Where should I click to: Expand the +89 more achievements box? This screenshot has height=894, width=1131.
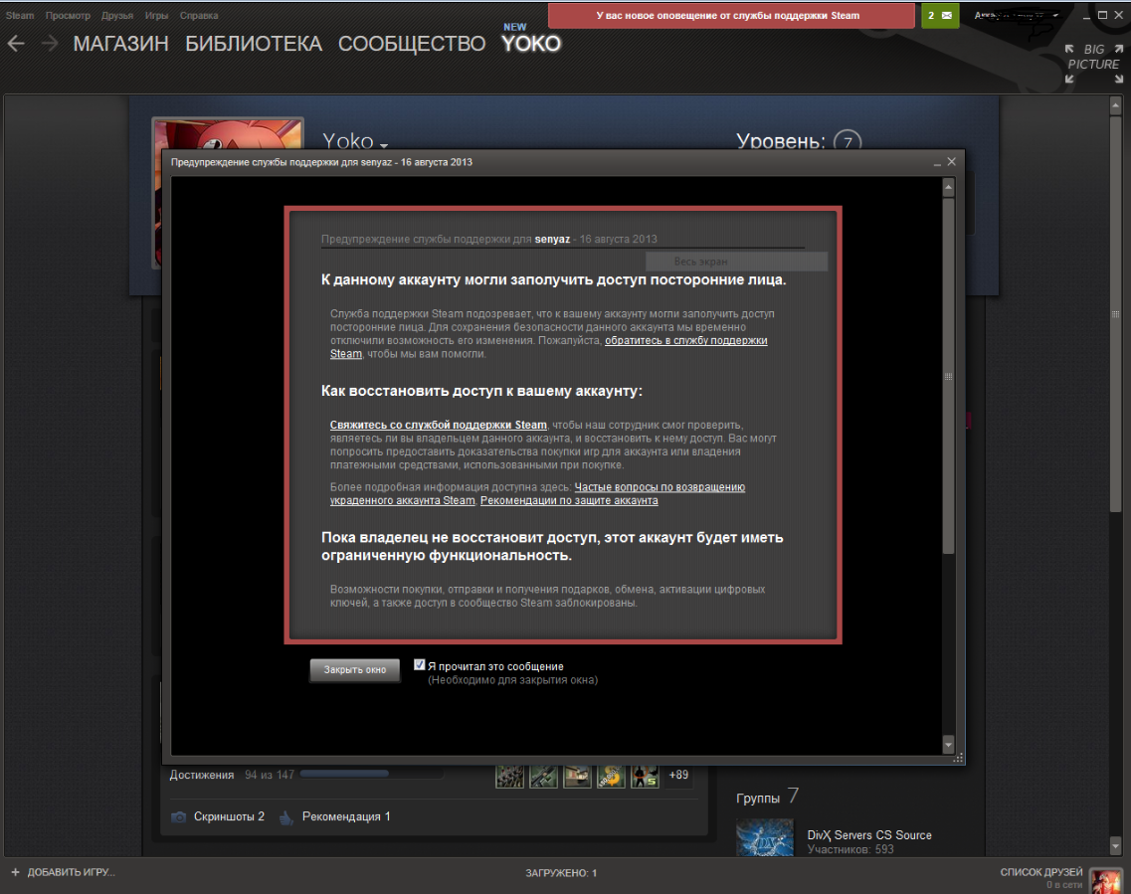(x=678, y=775)
